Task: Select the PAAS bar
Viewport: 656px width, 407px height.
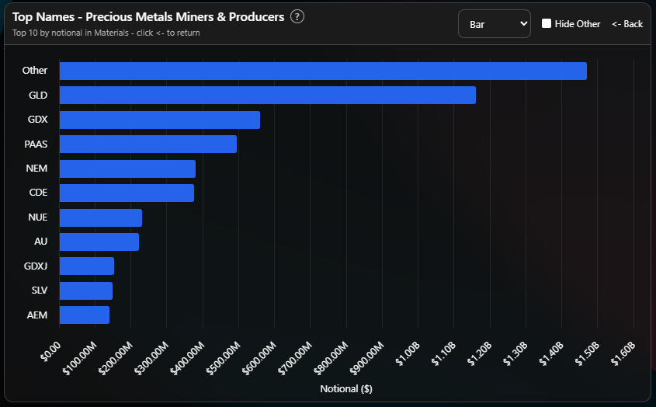Action: coord(148,144)
